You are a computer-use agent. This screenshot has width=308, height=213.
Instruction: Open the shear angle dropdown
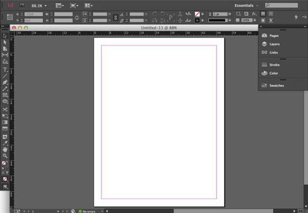tap(146, 20)
